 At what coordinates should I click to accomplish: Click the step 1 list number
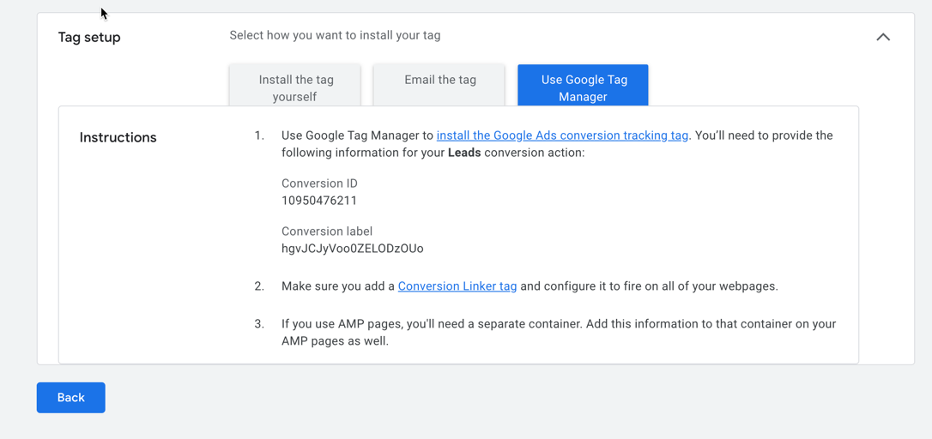(259, 135)
